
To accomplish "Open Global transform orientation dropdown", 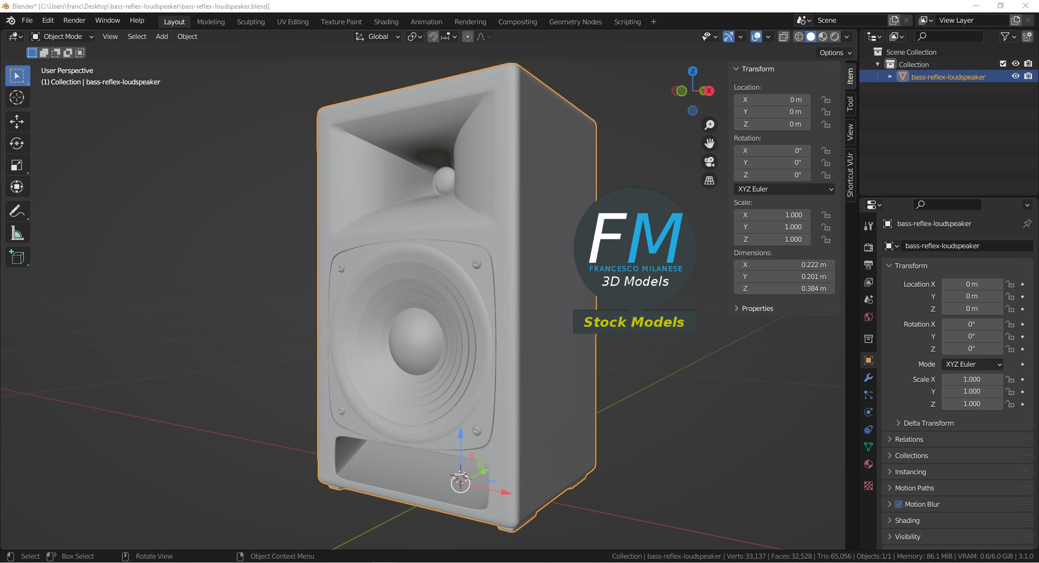I will pos(378,37).
